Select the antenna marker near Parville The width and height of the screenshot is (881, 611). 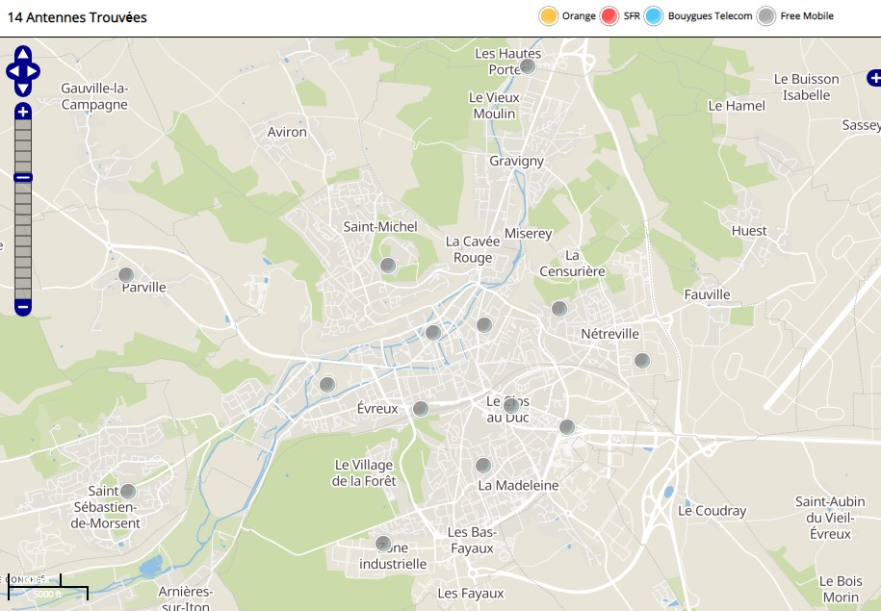[x=125, y=275]
